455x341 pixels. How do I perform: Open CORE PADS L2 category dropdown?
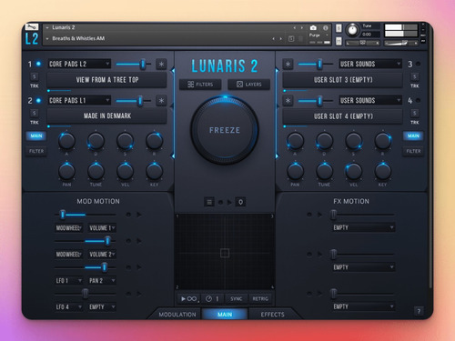coord(79,64)
